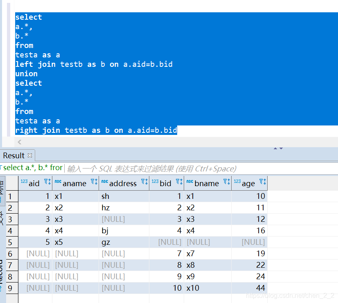Click the age cell '16'
The width and height of the screenshot is (338, 303).
pos(249,231)
